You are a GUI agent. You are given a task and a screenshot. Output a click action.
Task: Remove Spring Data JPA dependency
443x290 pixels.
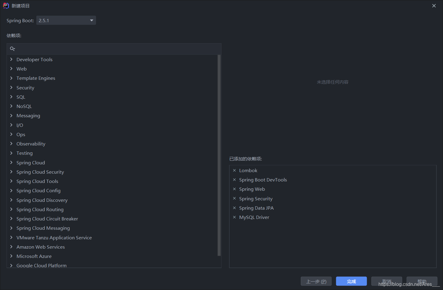[x=234, y=208]
